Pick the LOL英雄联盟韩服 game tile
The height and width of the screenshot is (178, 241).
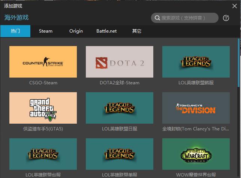pyautogui.click(x=196, y=62)
